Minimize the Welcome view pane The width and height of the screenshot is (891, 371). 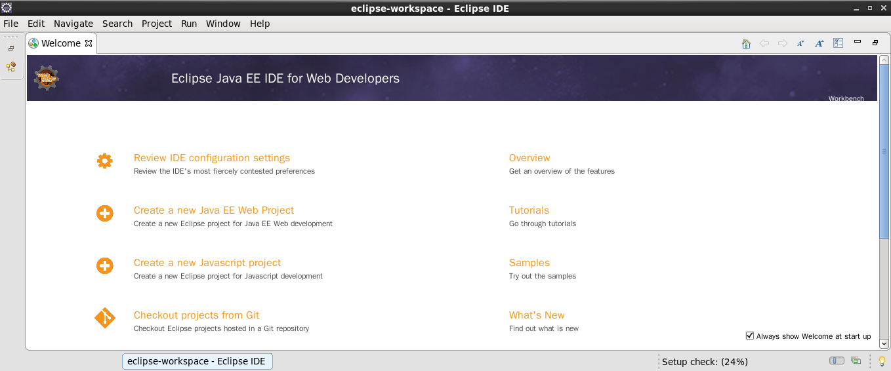point(857,42)
